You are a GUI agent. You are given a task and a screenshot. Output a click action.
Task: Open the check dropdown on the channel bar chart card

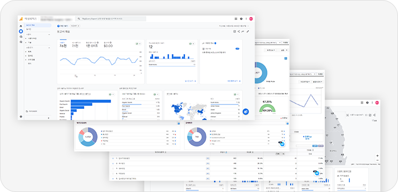112,94
